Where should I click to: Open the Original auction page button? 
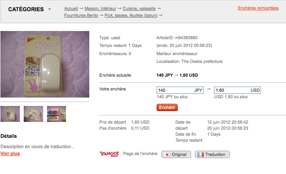pos(176,155)
